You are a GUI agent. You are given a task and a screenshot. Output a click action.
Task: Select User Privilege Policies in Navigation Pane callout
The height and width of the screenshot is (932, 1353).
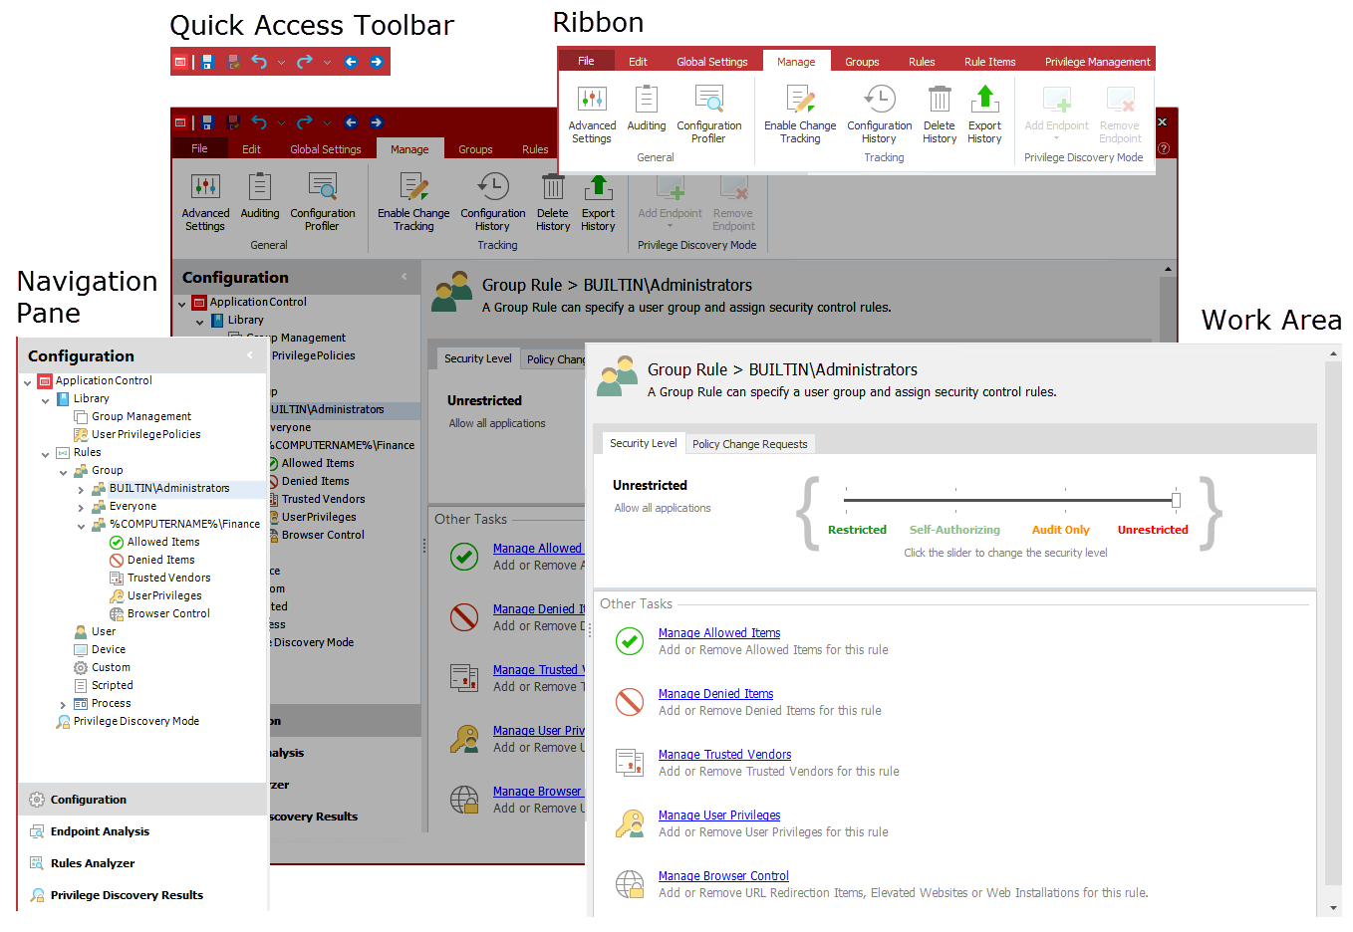[146, 434]
